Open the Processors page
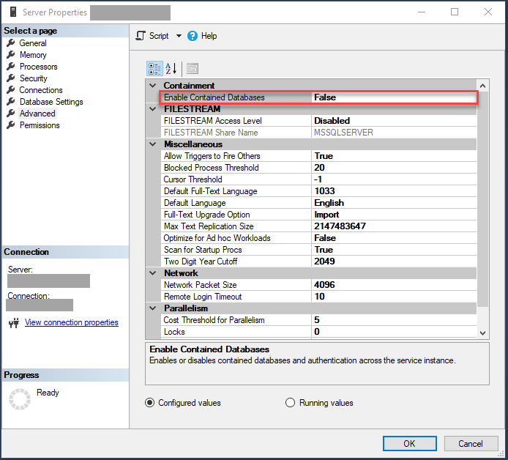The image size is (508, 460). click(x=39, y=67)
